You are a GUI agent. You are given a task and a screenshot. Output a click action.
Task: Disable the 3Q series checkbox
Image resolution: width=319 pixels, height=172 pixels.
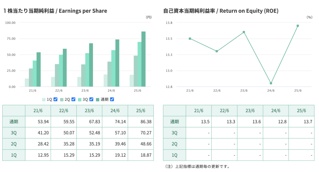pos(91,99)
